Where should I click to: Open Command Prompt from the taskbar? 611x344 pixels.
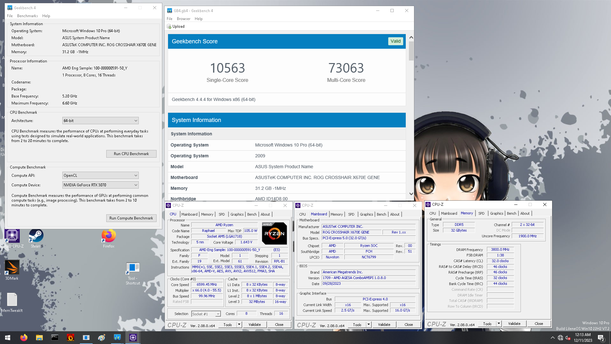point(55,338)
